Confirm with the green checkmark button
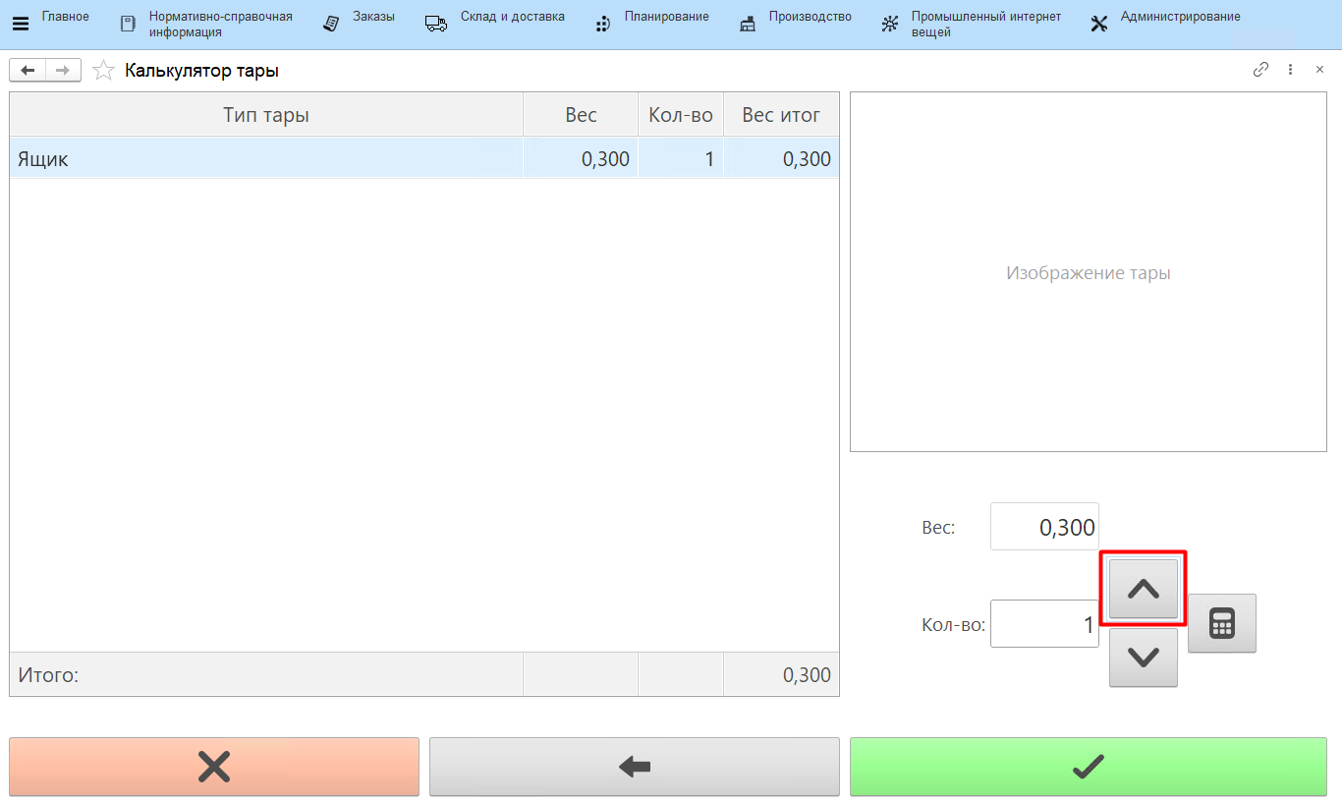The height and width of the screenshot is (802, 1342). coord(1088,767)
